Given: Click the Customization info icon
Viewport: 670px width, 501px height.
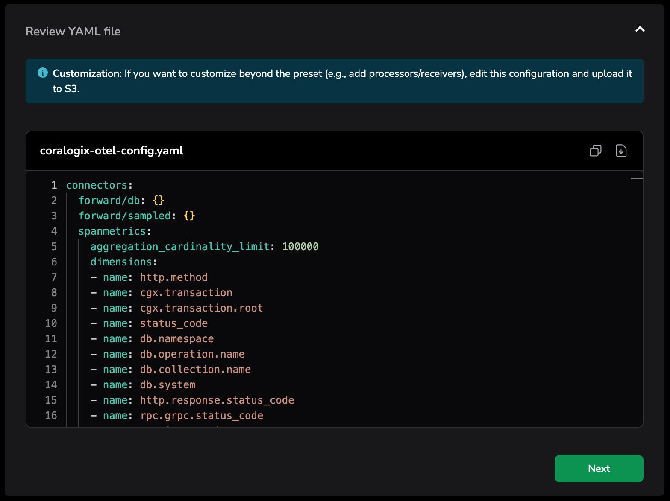Looking at the screenshot, I should [43, 73].
